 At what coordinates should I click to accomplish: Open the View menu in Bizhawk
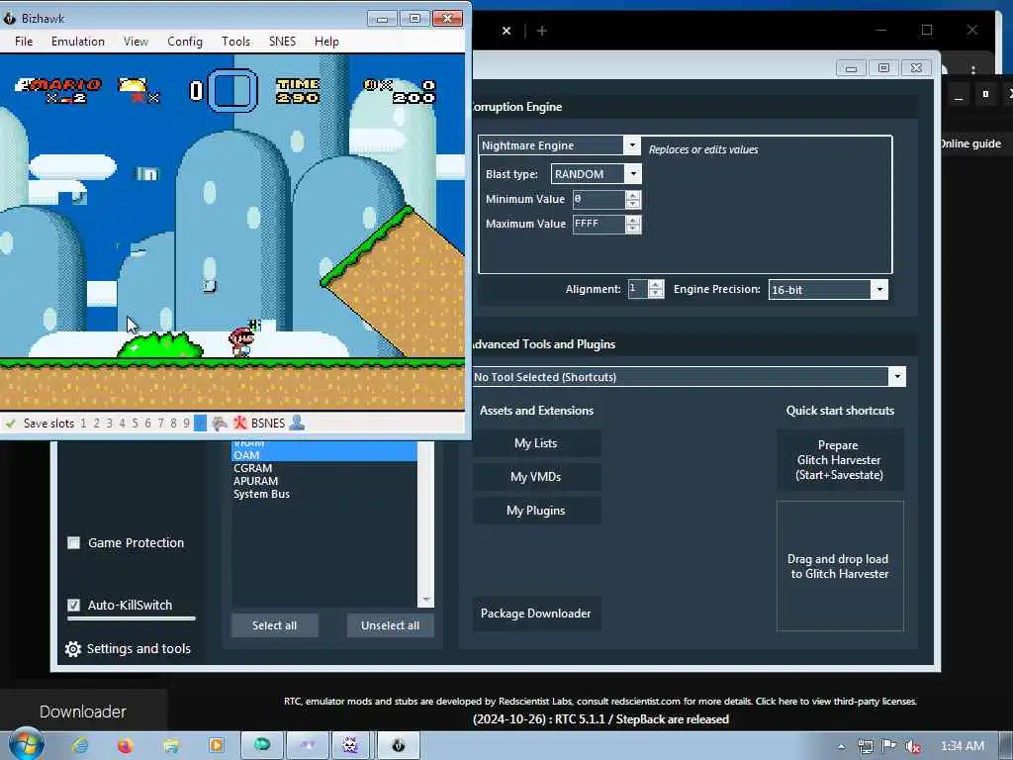pos(136,42)
